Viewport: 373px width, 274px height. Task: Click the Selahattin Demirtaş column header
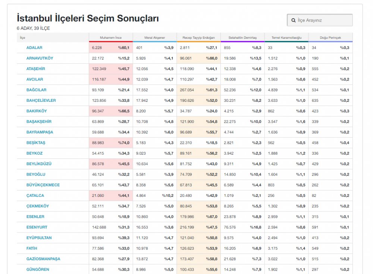242,38
